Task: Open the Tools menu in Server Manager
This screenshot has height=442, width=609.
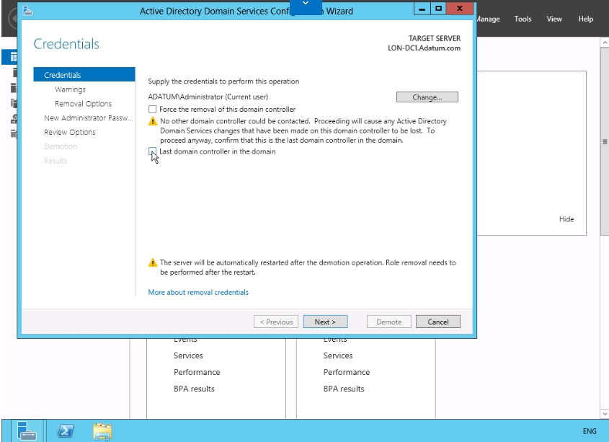Action: [x=523, y=19]
